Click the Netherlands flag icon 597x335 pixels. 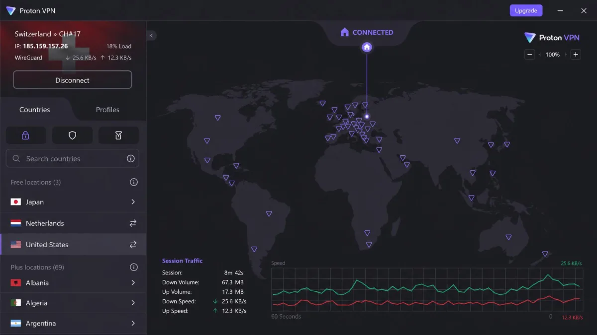16,223
